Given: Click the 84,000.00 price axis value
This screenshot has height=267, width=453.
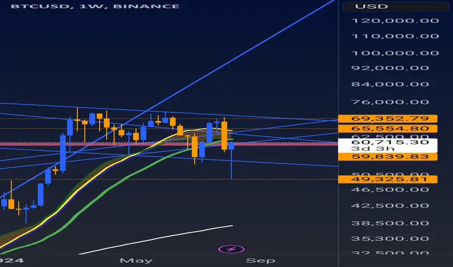Looking at the screenshot, I should click(x=390, y=84).
